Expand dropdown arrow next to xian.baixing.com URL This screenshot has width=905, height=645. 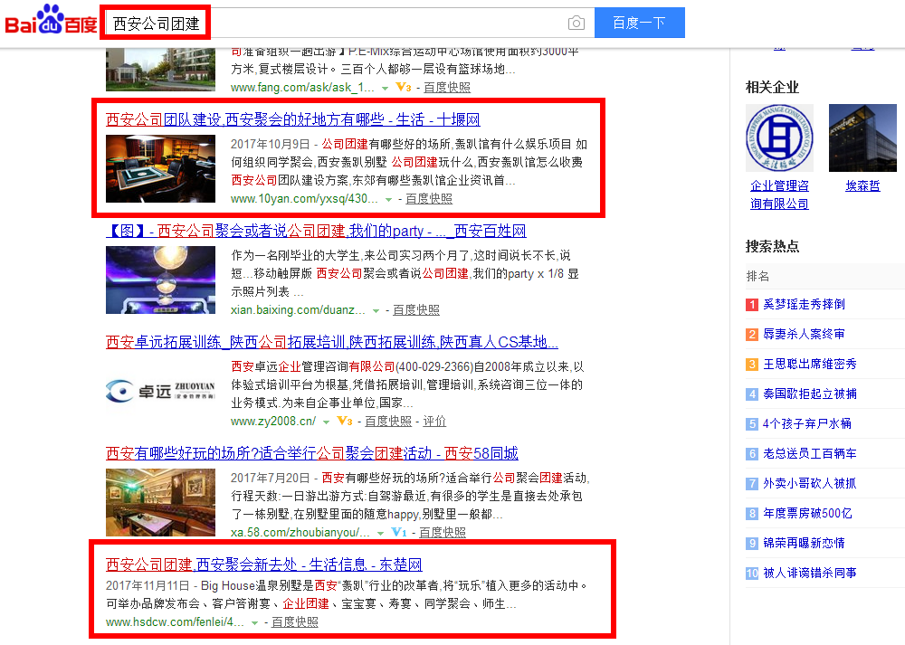pos(376,311)
